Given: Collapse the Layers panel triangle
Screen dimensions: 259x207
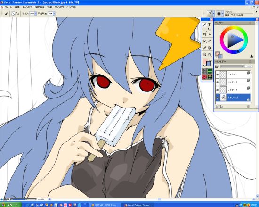Looking at the screenshot, I should click(216, 62).
